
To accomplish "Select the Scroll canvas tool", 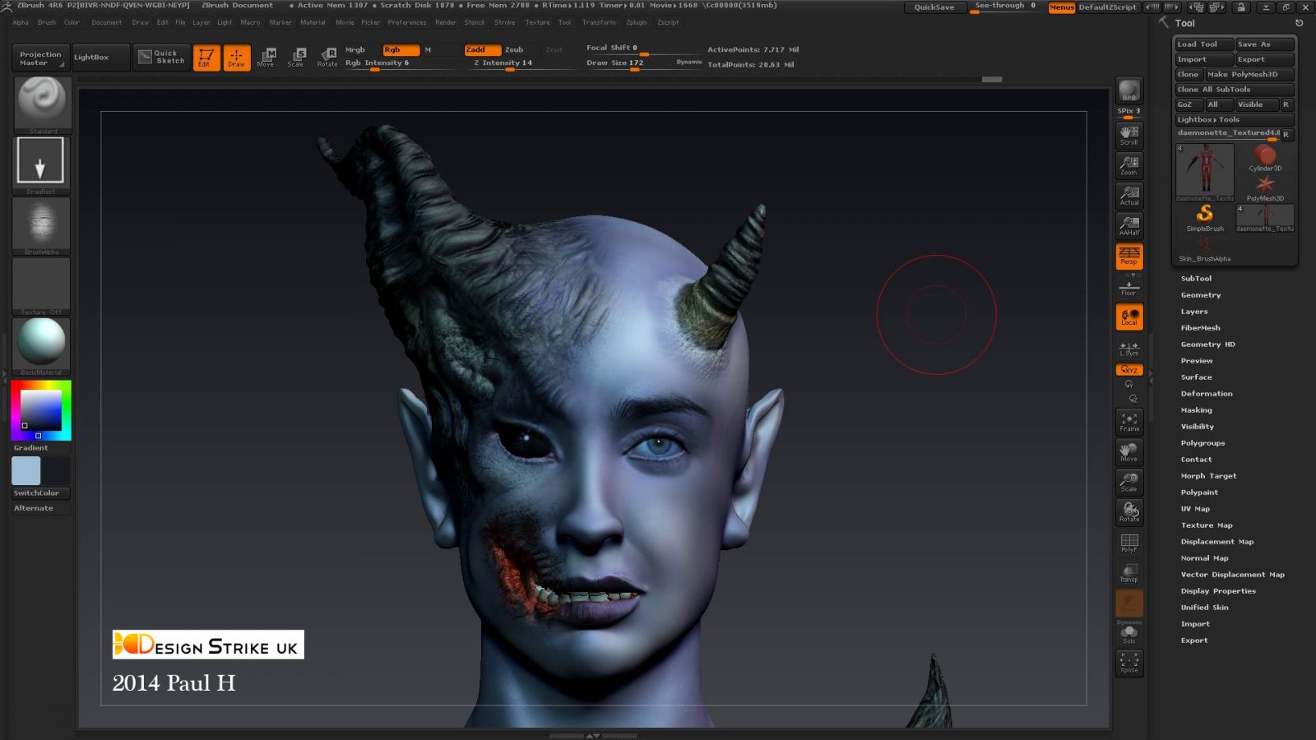I will pos(1129,135).
